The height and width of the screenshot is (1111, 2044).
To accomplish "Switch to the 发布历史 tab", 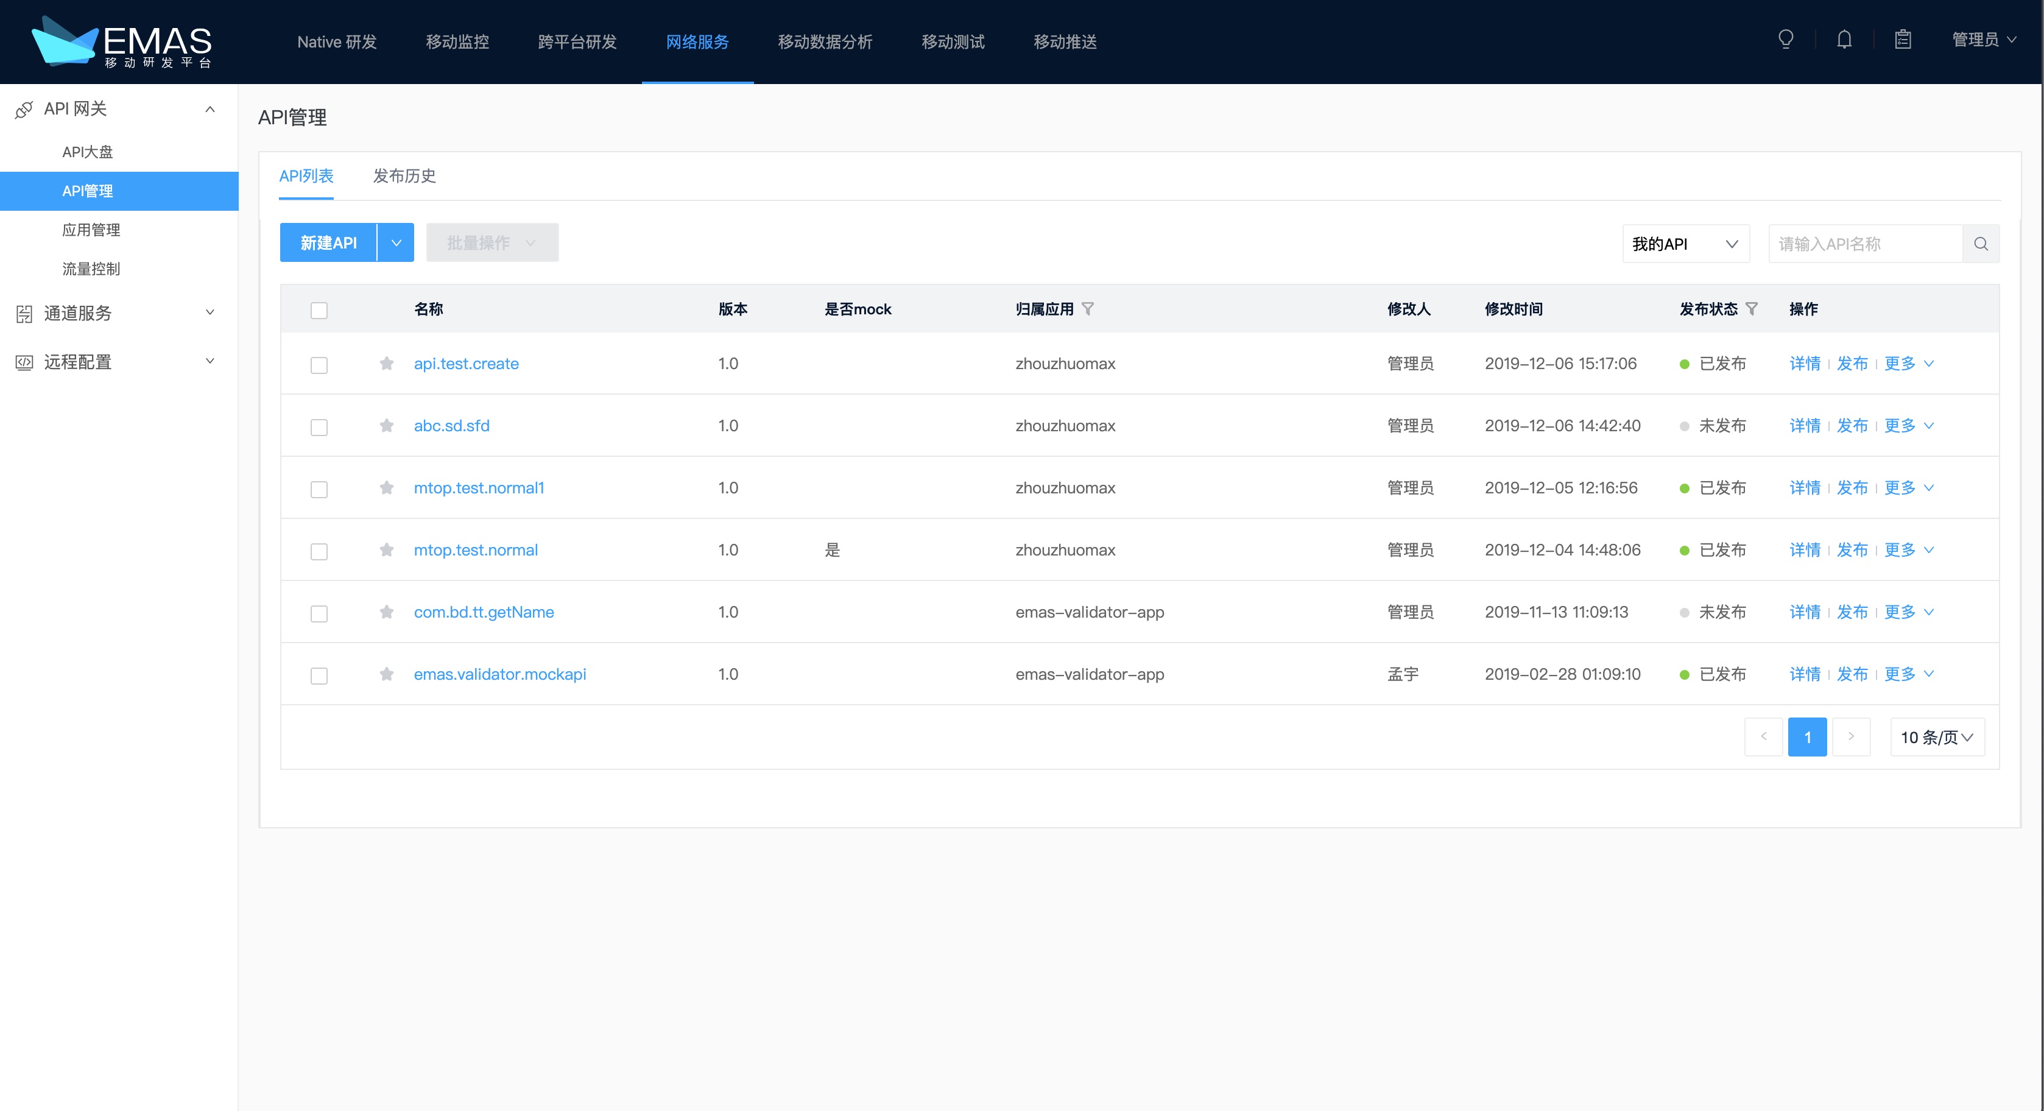I will coord(404,176).
